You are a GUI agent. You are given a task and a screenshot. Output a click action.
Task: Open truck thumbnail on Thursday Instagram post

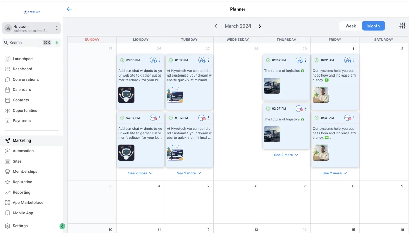coord(272,134)
